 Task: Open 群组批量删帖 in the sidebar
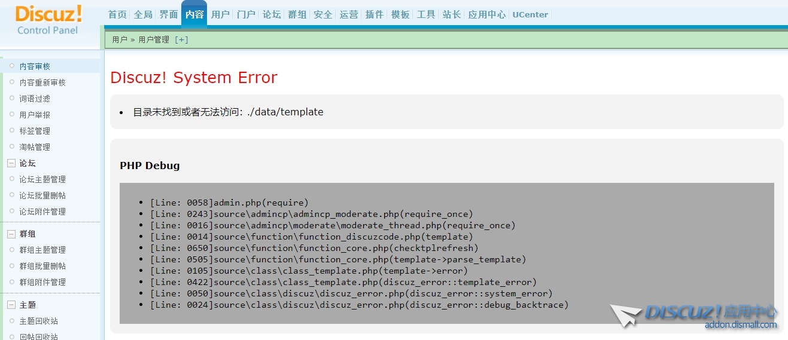(x=42, y=266)
